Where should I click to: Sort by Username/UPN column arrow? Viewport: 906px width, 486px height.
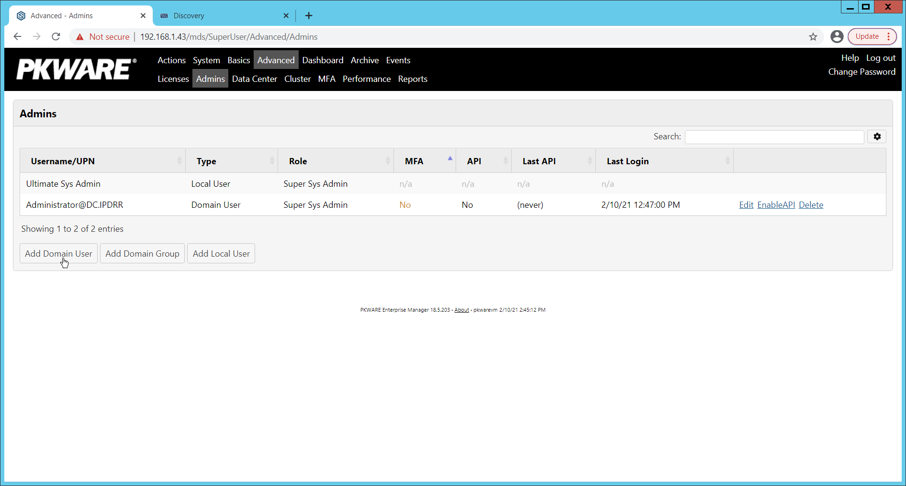(x=179, y=160)
